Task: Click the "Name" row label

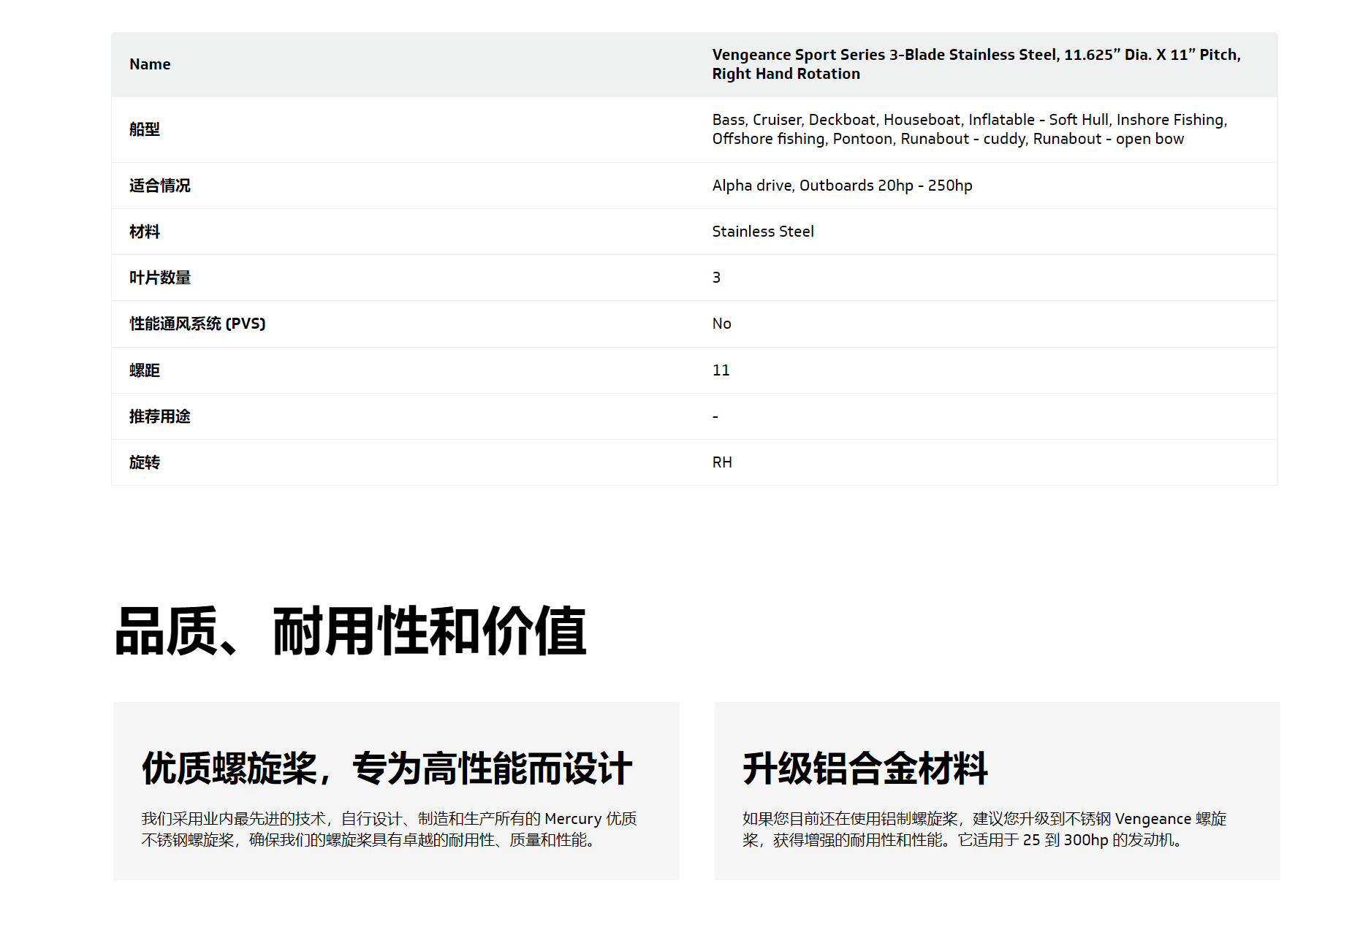Action: click(x=150, y=64)
